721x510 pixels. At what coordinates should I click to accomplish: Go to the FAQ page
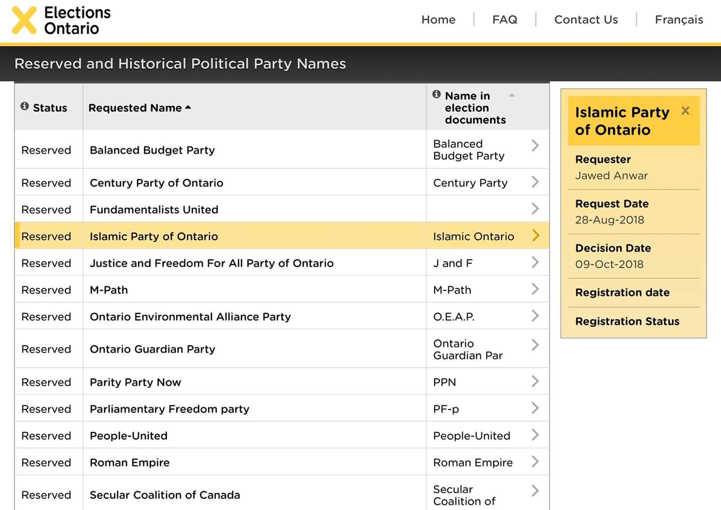pos(504,20)
